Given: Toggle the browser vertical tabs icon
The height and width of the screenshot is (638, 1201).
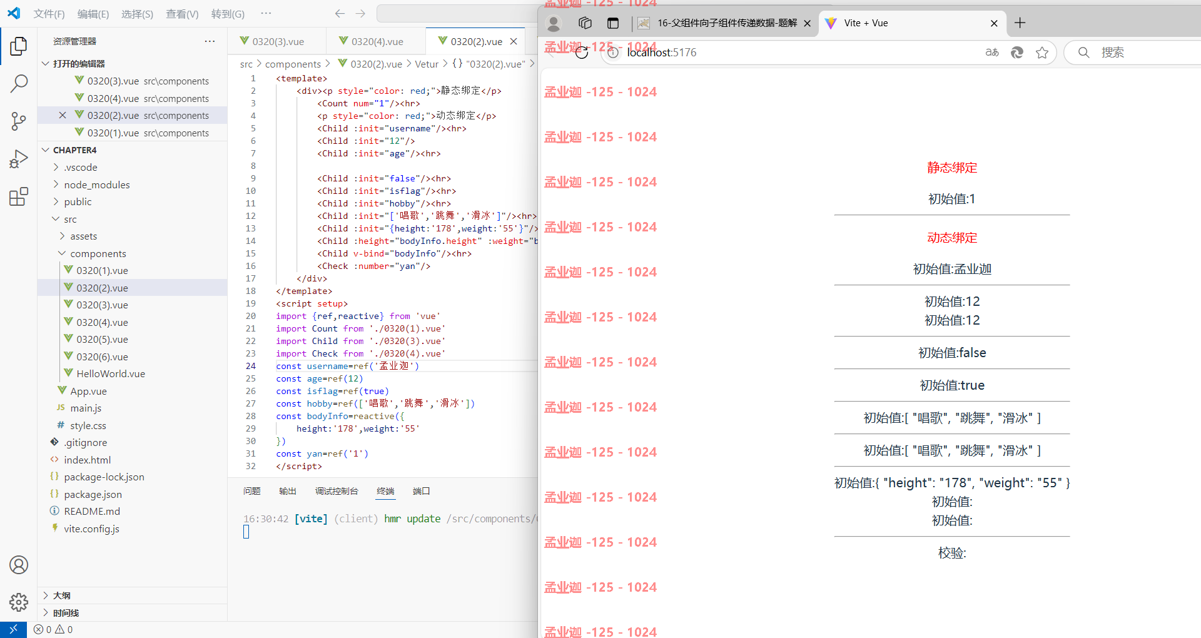Looking at the screenshot, I should tap(613, 23).
